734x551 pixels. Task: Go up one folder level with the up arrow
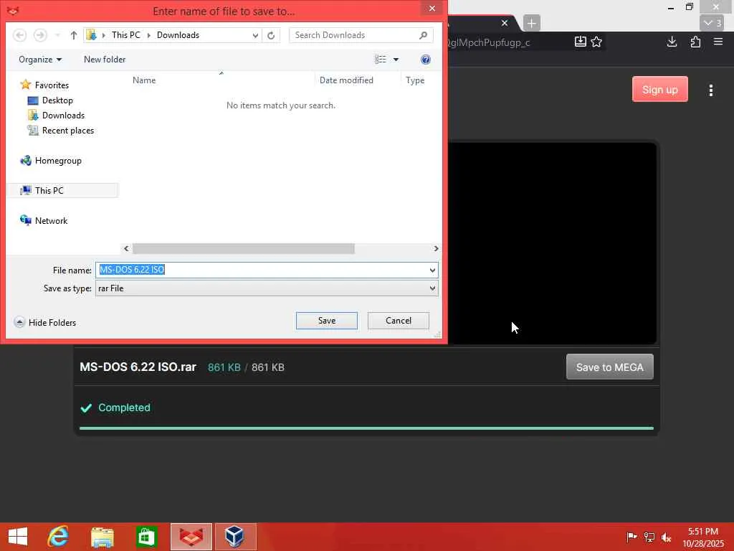(74, 35)
